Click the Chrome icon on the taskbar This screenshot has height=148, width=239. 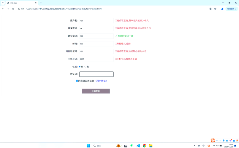click(x=144, y=146)
